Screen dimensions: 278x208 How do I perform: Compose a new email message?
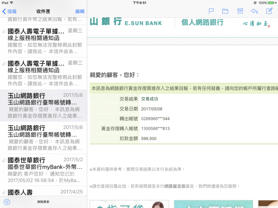click(x=270, y=11)
